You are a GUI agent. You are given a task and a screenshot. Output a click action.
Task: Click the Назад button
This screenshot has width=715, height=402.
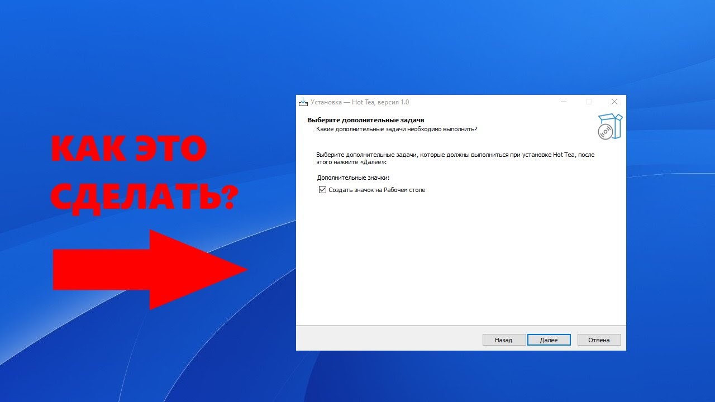(x=504, y=339)
